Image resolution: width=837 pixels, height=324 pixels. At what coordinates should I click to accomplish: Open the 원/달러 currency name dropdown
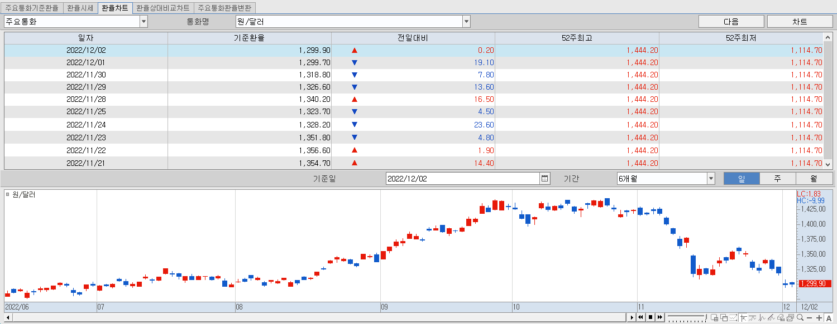(x=466, y=22)
